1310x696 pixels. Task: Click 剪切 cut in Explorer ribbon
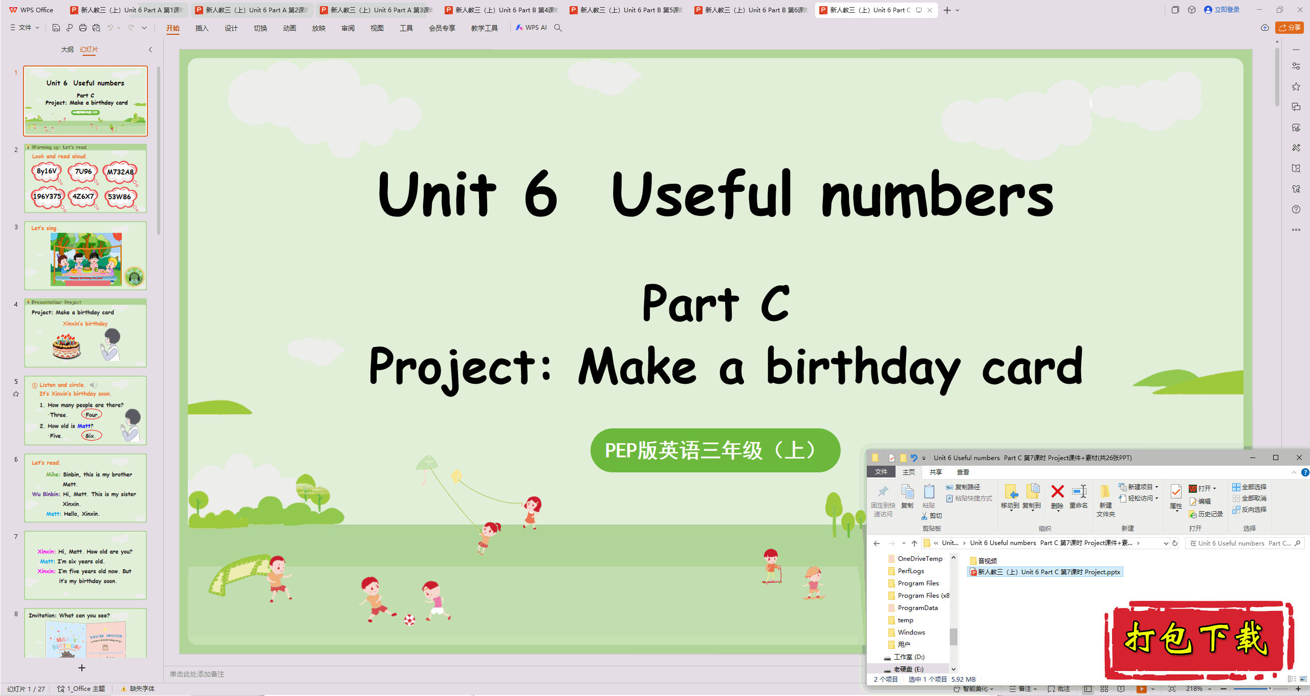[x=932, y=516]
